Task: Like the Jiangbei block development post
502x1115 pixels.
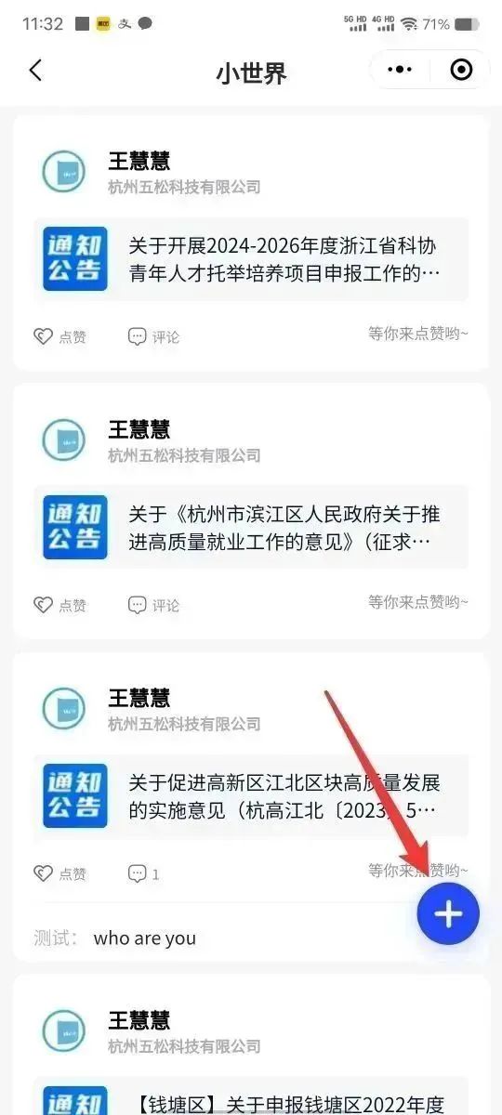Action: point(59,873)
